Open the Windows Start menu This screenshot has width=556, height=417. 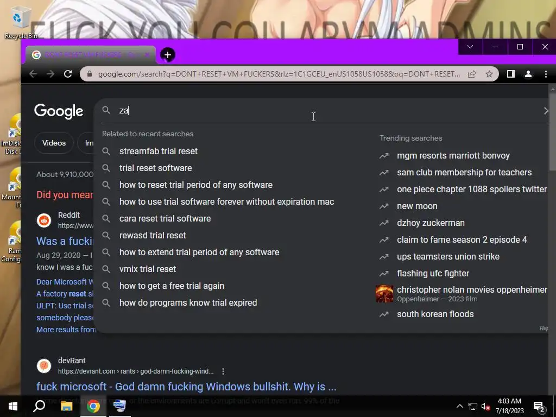coord(13,406)
